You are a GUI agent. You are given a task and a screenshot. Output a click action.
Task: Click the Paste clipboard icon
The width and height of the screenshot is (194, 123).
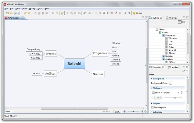(x=43, y=13)
